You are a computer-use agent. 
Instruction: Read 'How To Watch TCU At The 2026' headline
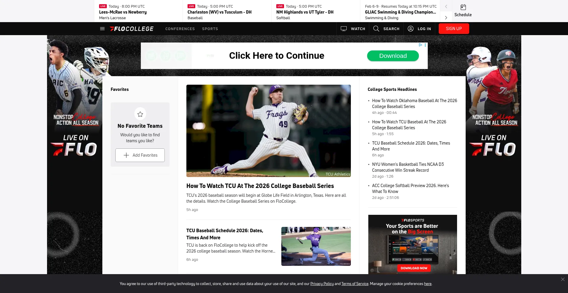tap(260, 186)
